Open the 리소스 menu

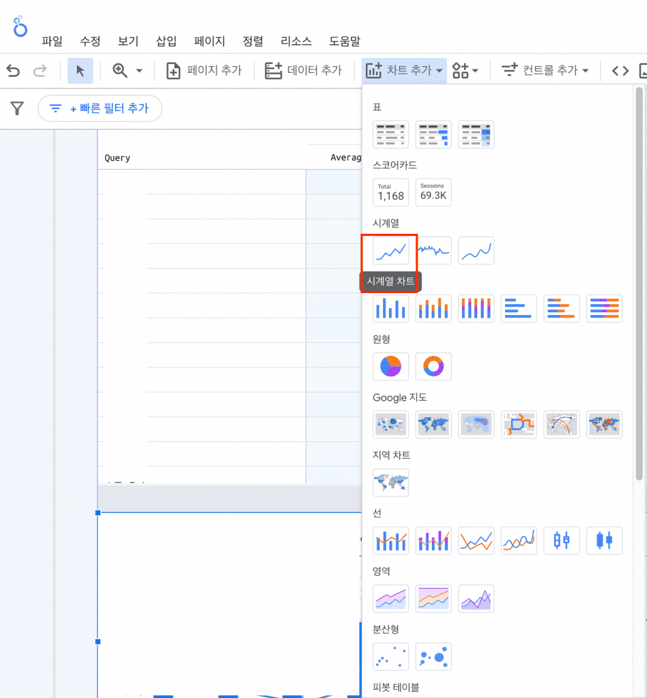click(296, 42)
